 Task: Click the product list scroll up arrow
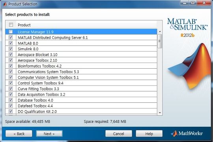[x=160, y=32]
